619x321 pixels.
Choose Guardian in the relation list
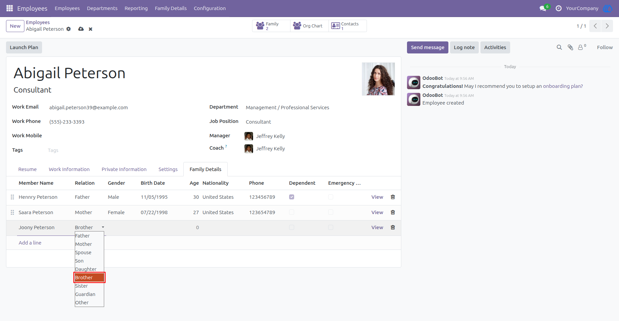tap(89, 294)
